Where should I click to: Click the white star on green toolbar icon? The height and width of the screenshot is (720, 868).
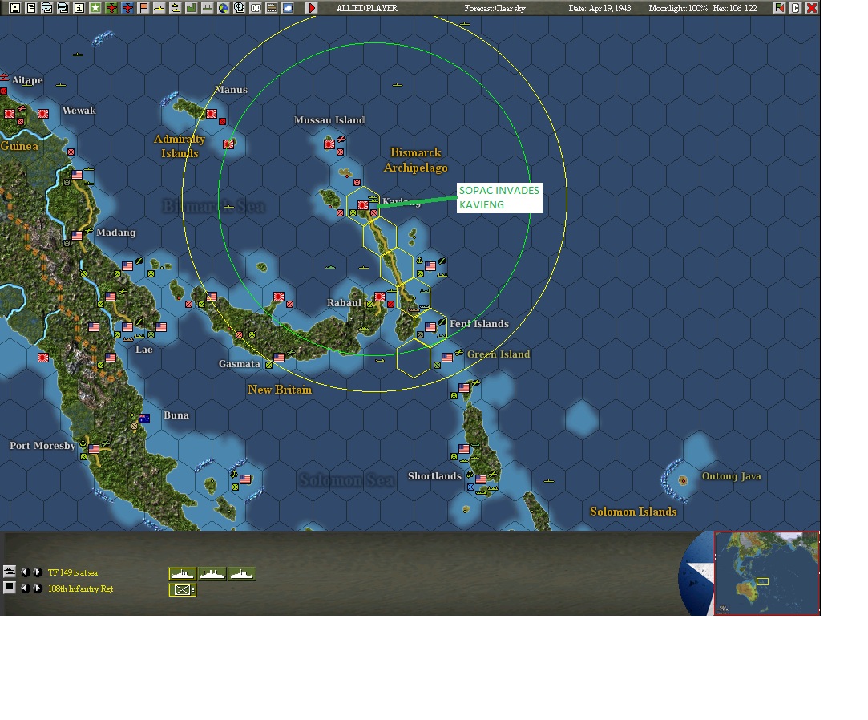[x=95, y=8]
